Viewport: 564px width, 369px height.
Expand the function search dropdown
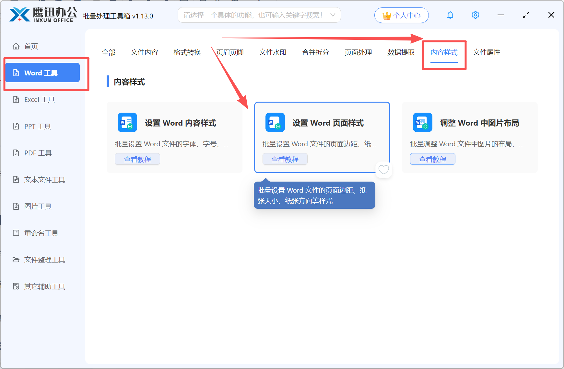click(x=333, y=15)
